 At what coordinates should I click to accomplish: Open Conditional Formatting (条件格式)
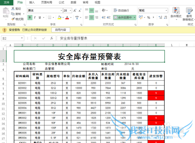pos(176,14)
